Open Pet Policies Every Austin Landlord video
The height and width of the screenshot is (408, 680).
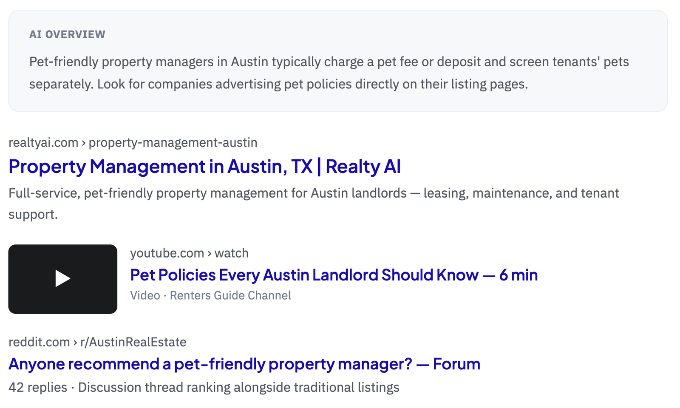(334, 275)
